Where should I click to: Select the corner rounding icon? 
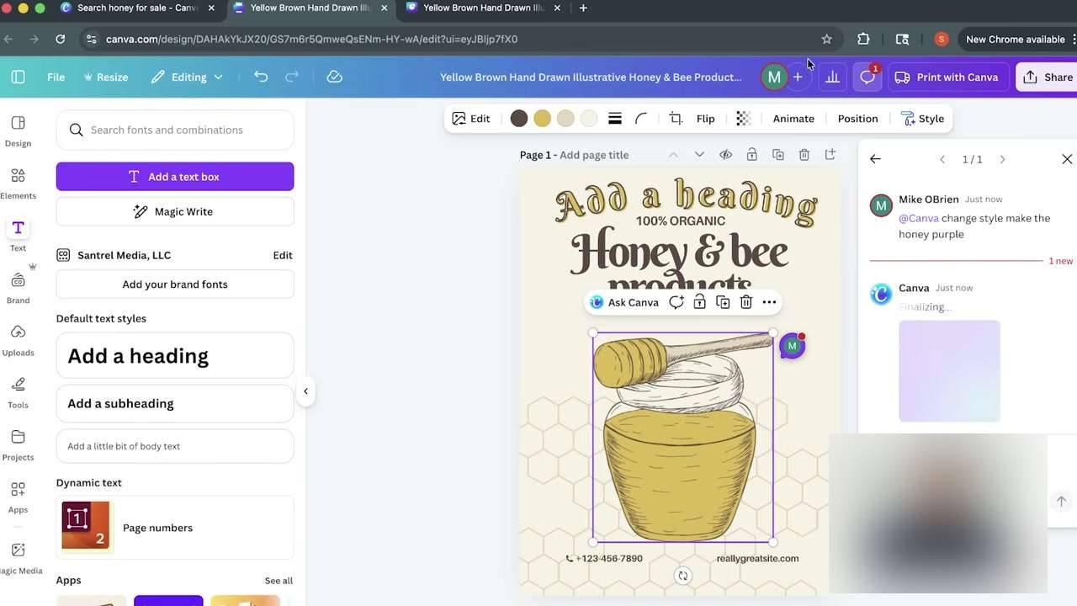click(x=641, y=119)
